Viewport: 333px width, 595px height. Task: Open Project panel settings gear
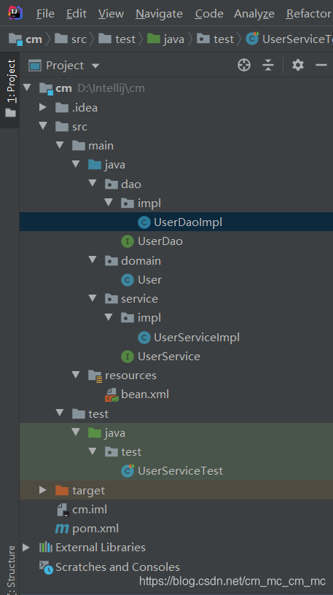click(x=298, y=66)
